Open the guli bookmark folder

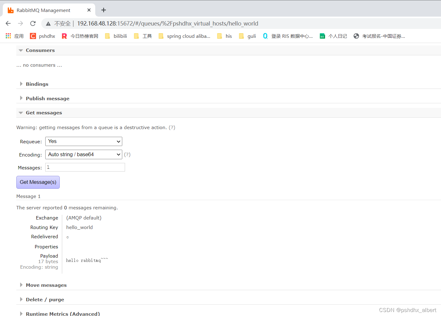tap(247, 36)
